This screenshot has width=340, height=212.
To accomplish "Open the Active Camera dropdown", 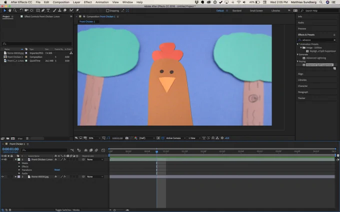I will pos(176,138).
